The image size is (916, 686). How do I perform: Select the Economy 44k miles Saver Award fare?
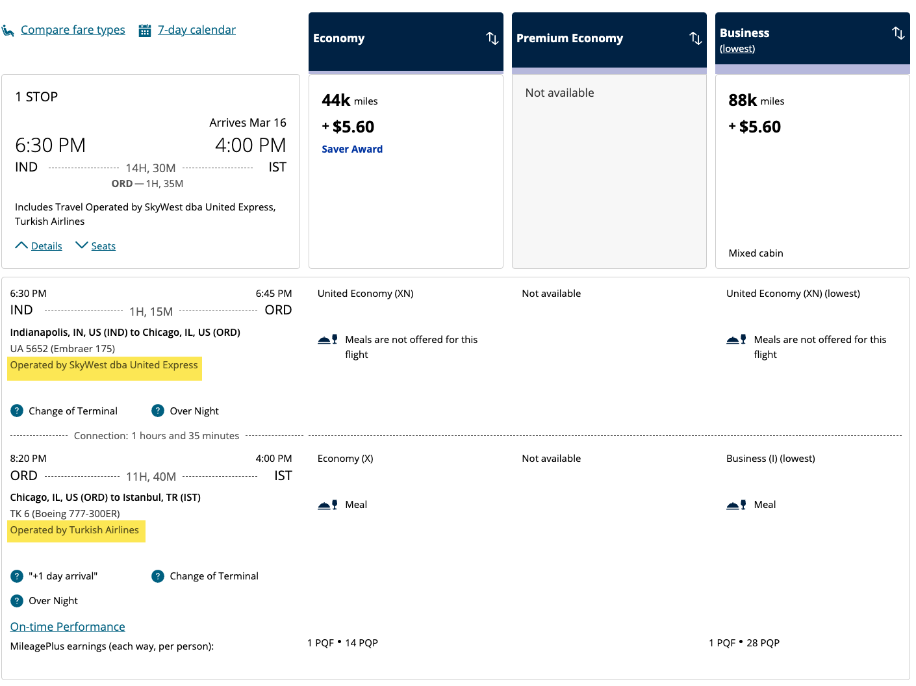point(406,171)
